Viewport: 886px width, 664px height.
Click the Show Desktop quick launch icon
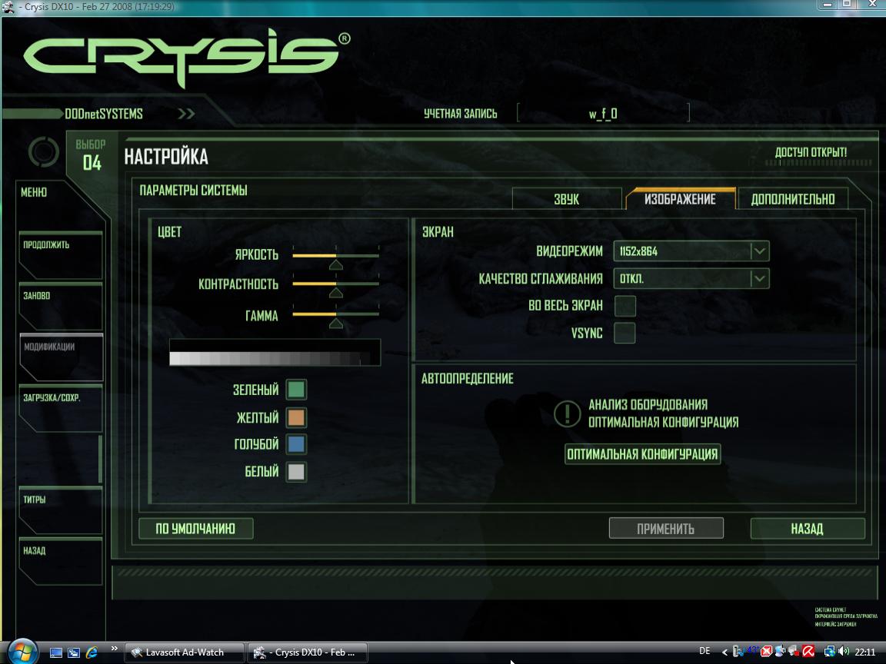tap(56, 652)
